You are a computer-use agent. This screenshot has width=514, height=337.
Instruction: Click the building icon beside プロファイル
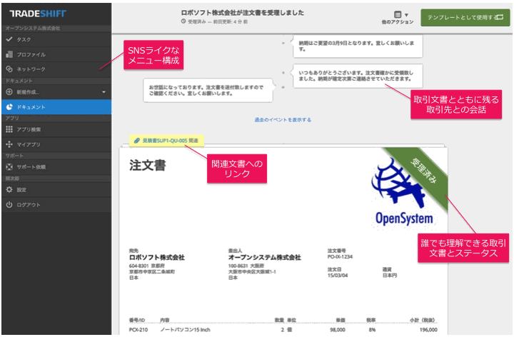[9, 54]
